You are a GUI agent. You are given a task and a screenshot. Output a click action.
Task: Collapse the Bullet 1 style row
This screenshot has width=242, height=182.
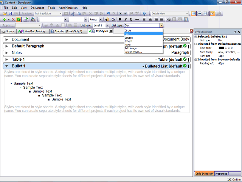click(7, 66)
